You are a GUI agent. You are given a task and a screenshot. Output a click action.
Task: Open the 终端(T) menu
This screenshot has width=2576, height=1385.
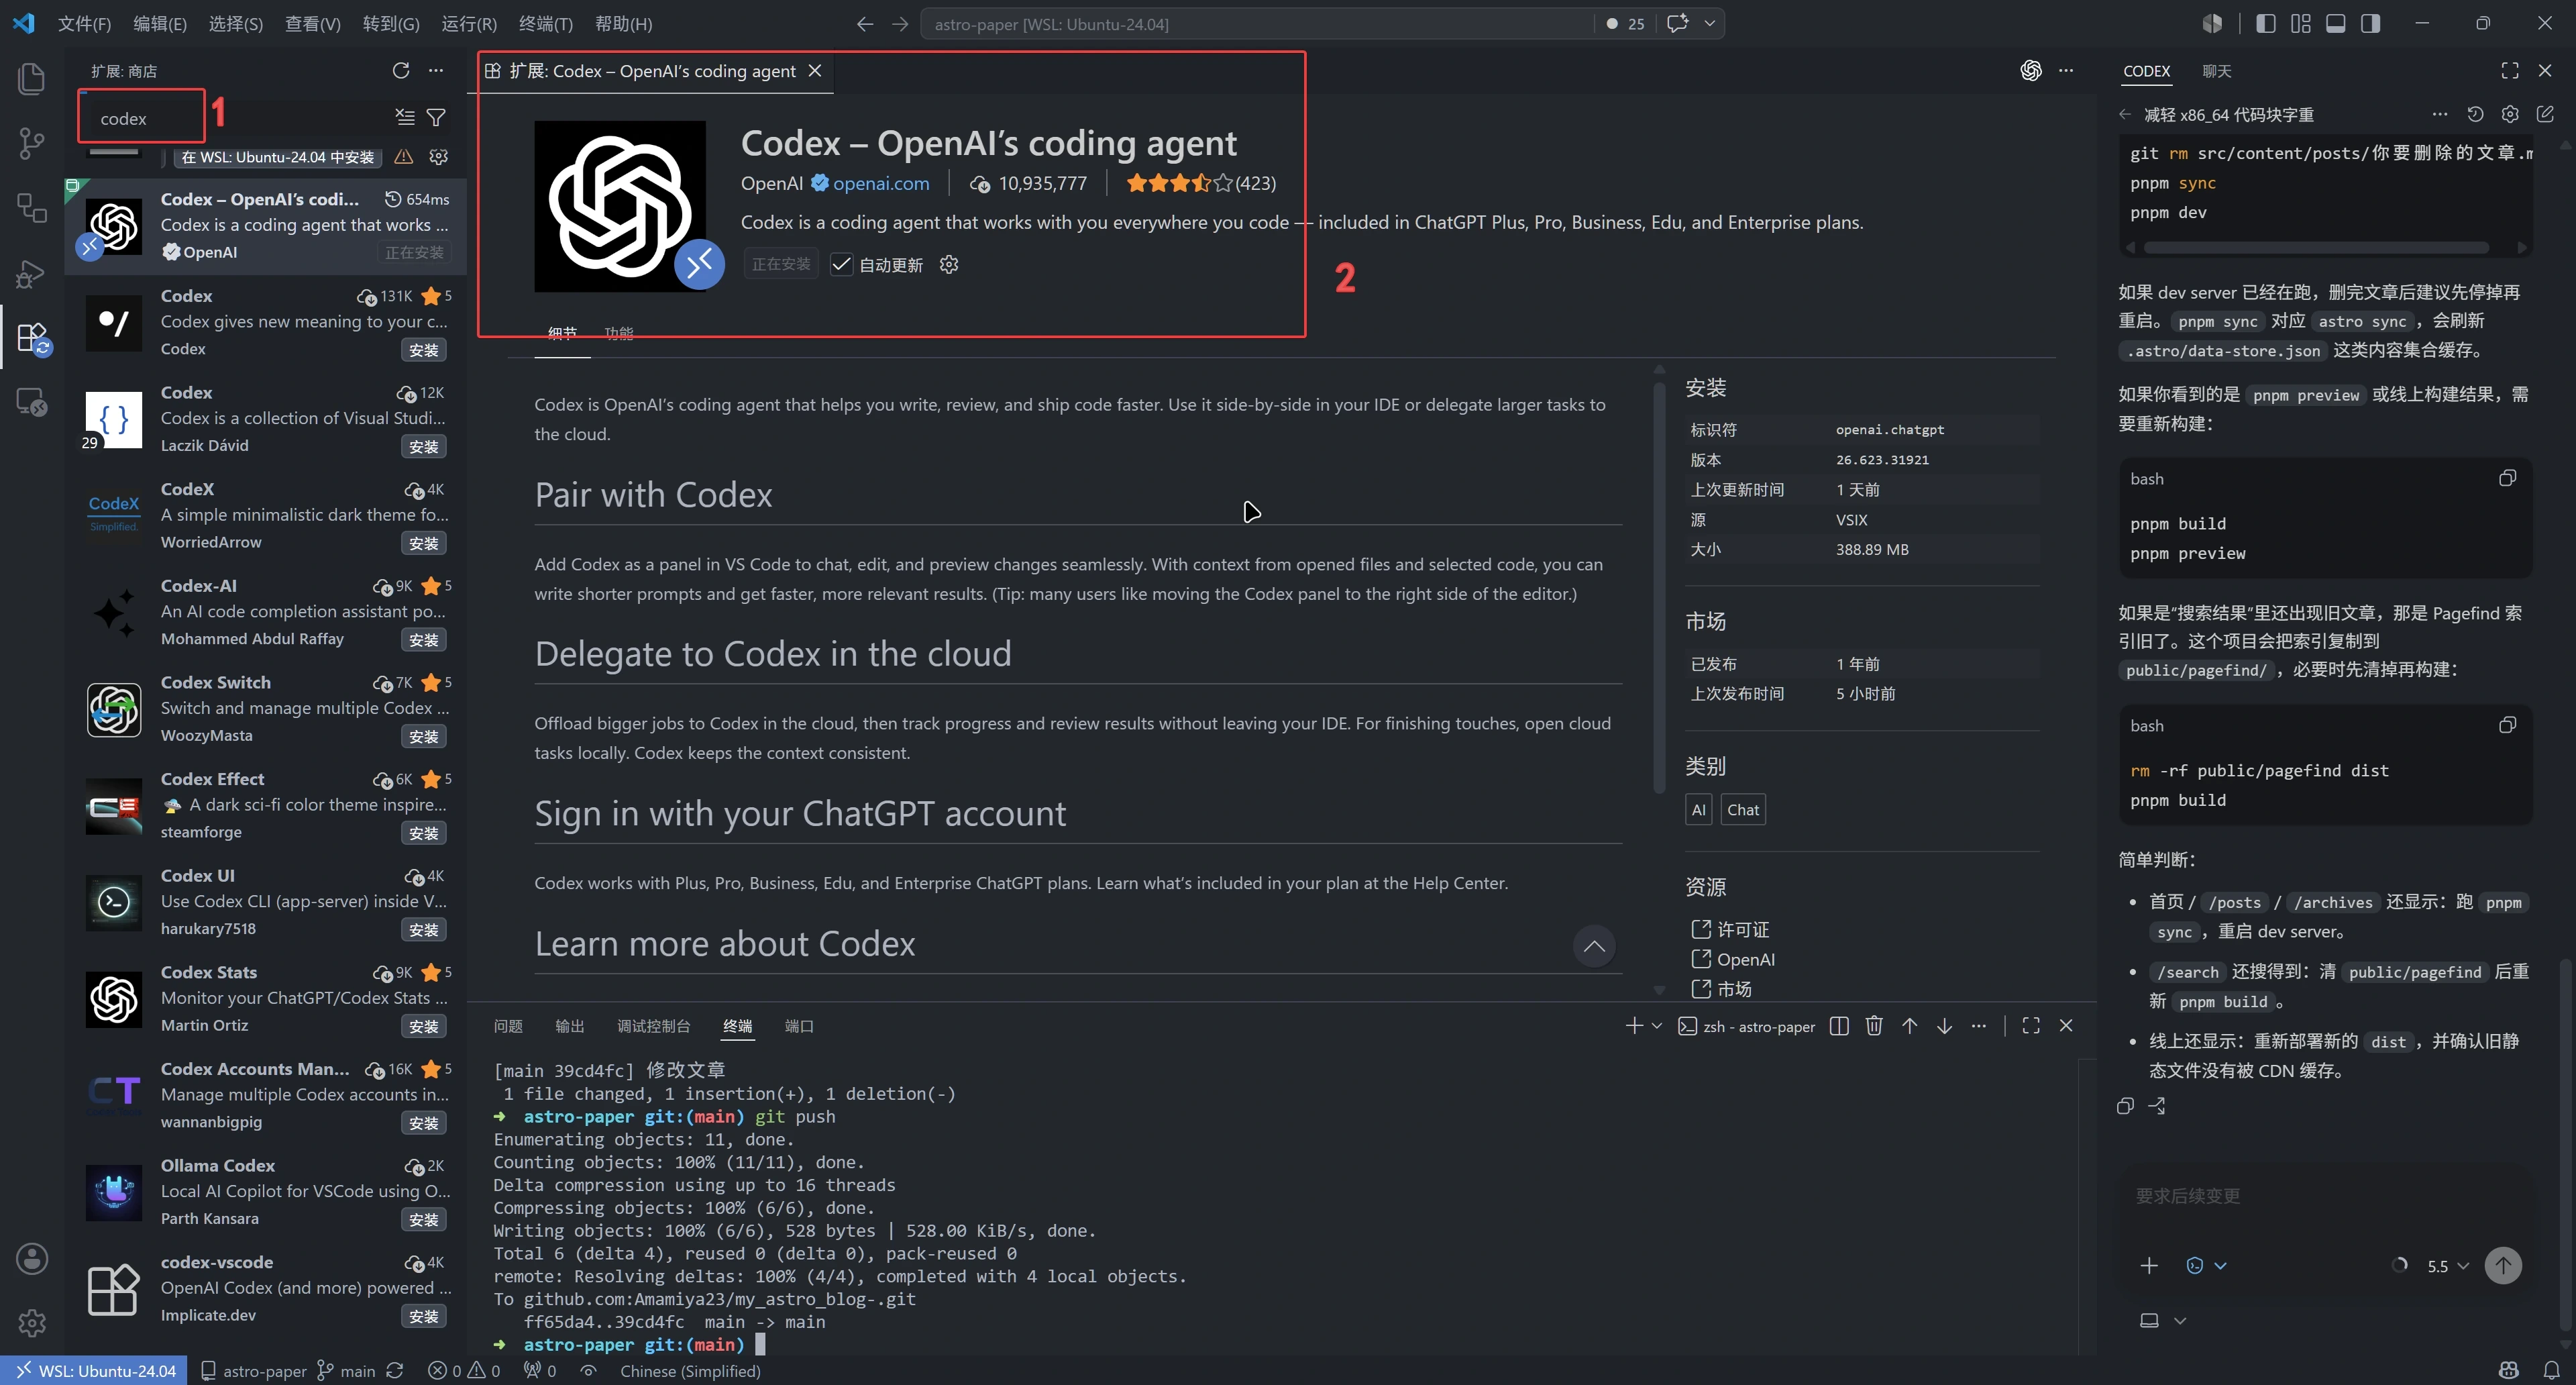(x=545, y=23)
